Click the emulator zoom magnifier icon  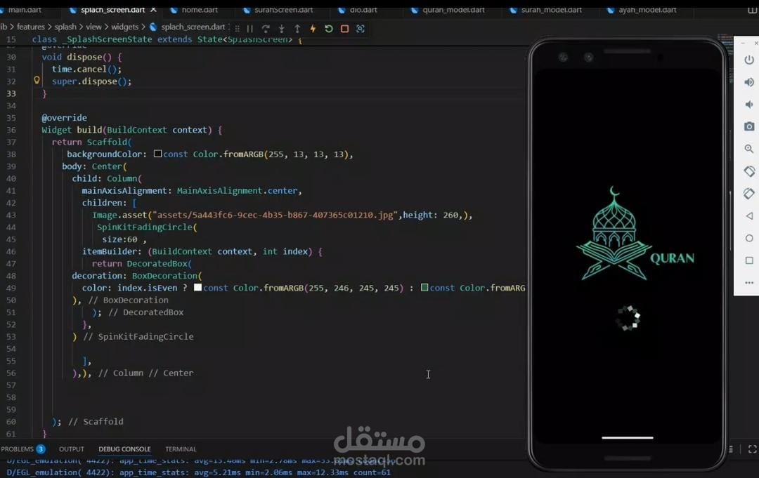(749, 149)
